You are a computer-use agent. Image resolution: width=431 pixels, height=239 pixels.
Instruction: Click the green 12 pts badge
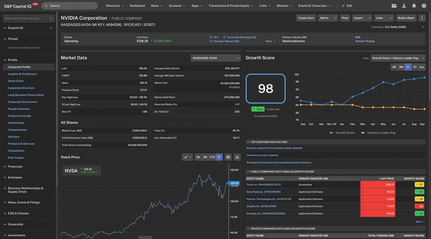coord(258,109)
